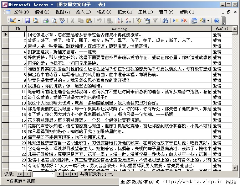Add new record toolbar icon
This screenshot has height=186, width=240.
tap(175, 20)
